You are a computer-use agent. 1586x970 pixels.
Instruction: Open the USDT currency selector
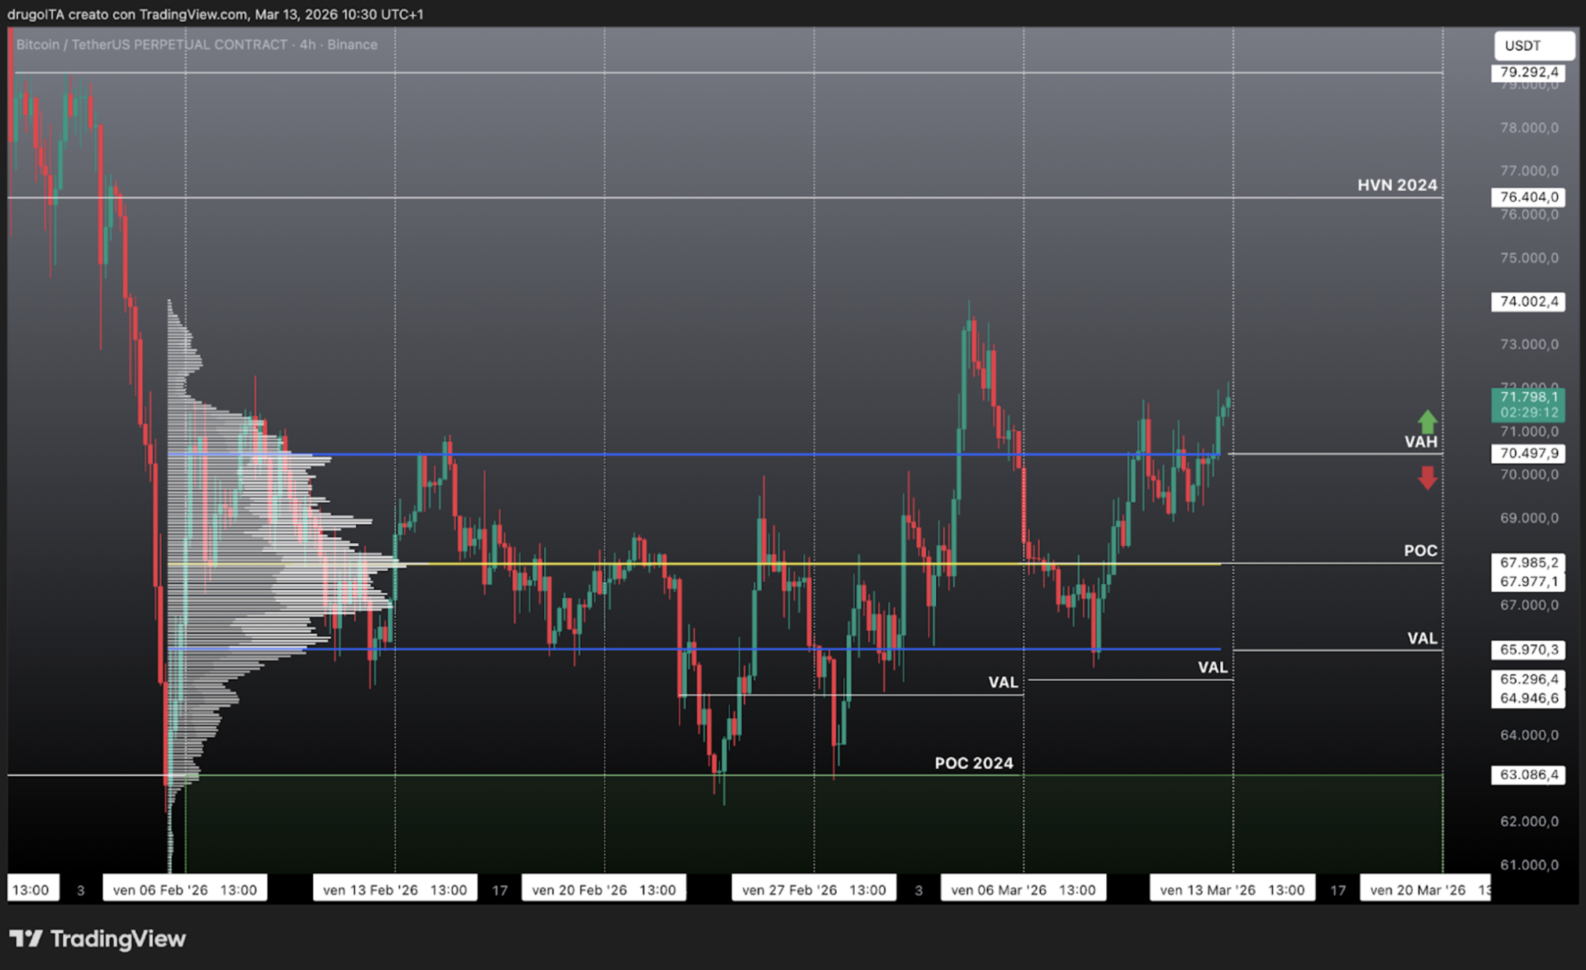pyautogui.click(x=1534, y=45)
